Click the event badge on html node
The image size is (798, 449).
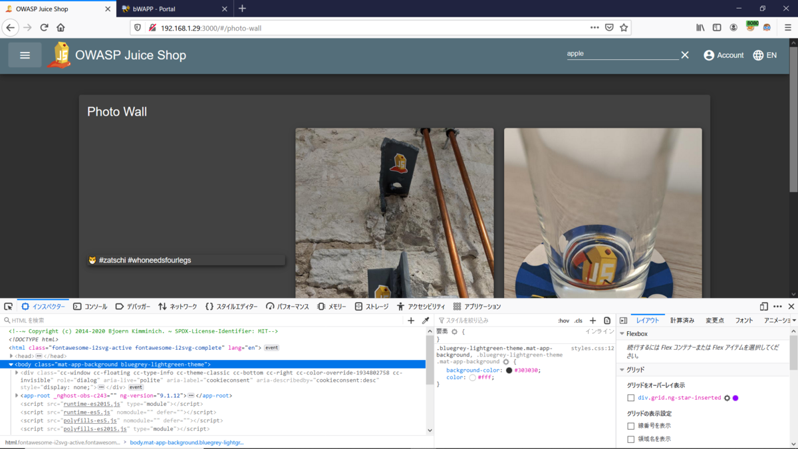pos(271,348)
